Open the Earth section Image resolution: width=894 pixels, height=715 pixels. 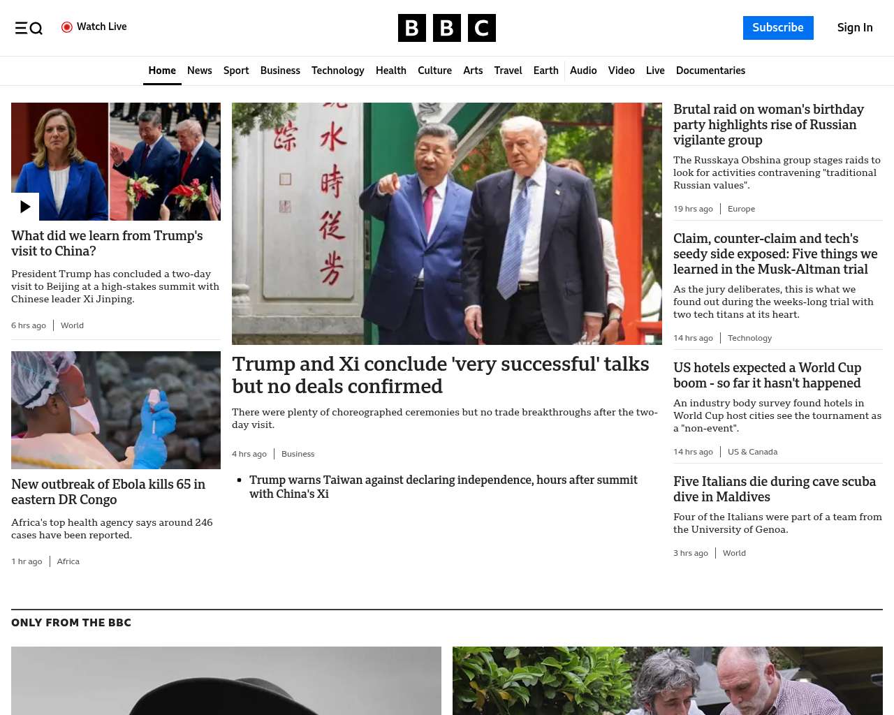(545, 71)
